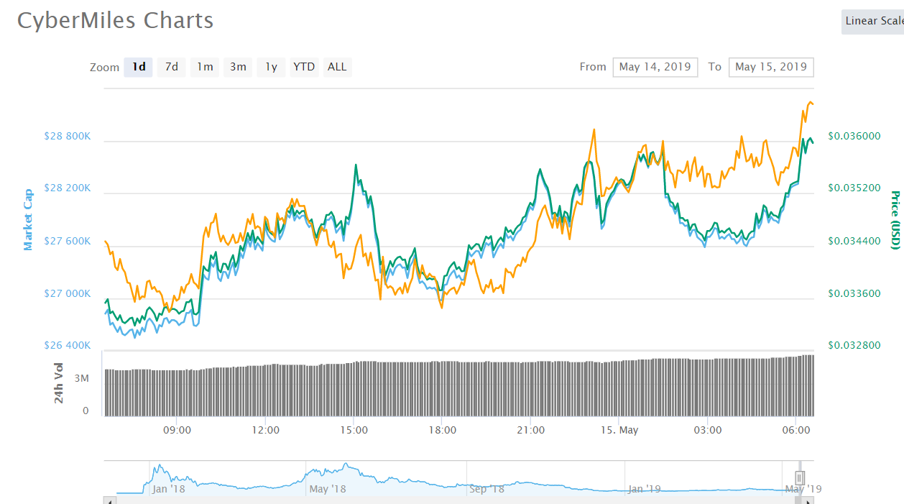Edit the From date field May 14, 2019
This screenshot has width=904, height=504.
655,67
